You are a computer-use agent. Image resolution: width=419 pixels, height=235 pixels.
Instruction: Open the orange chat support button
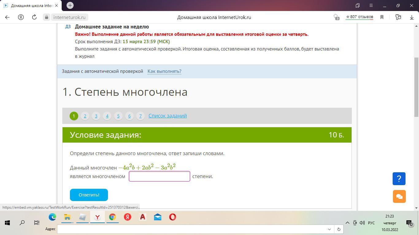click(x=399, y=196)
